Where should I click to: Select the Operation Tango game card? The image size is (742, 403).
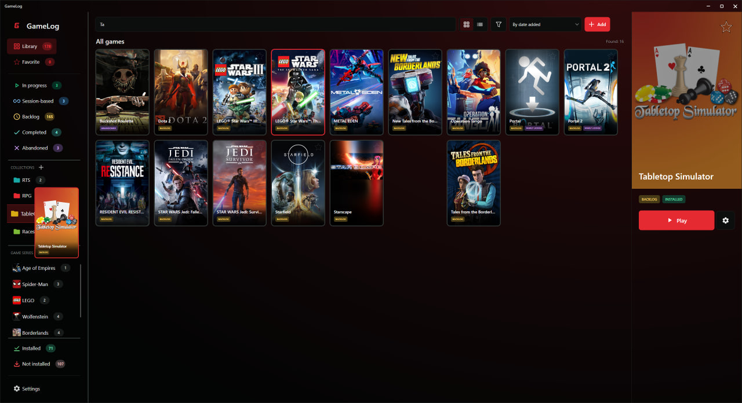click(x=474, y=92)
